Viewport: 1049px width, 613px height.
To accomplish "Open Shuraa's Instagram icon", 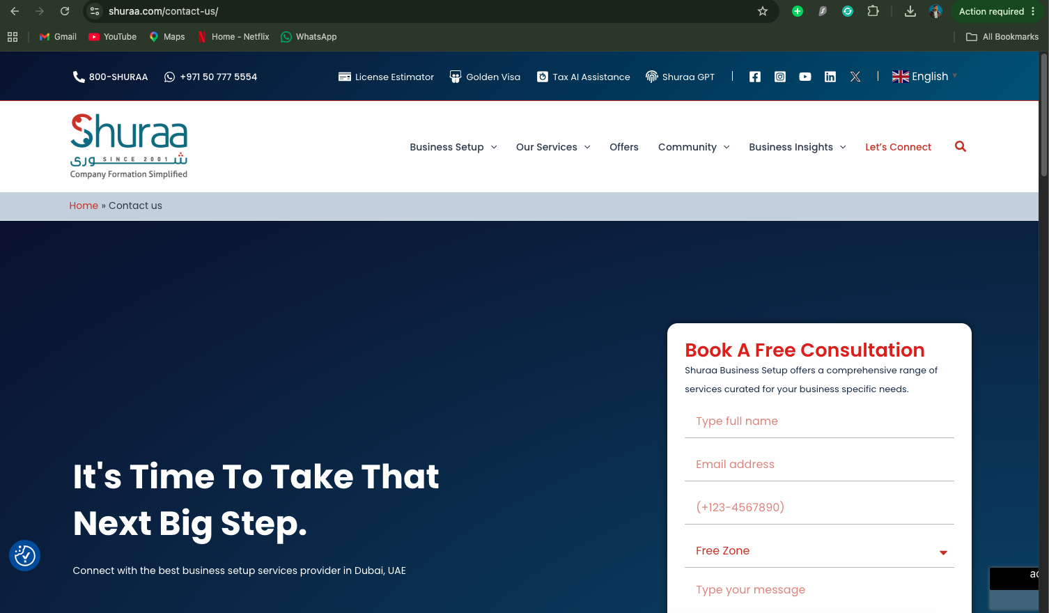I will (780, 77).
